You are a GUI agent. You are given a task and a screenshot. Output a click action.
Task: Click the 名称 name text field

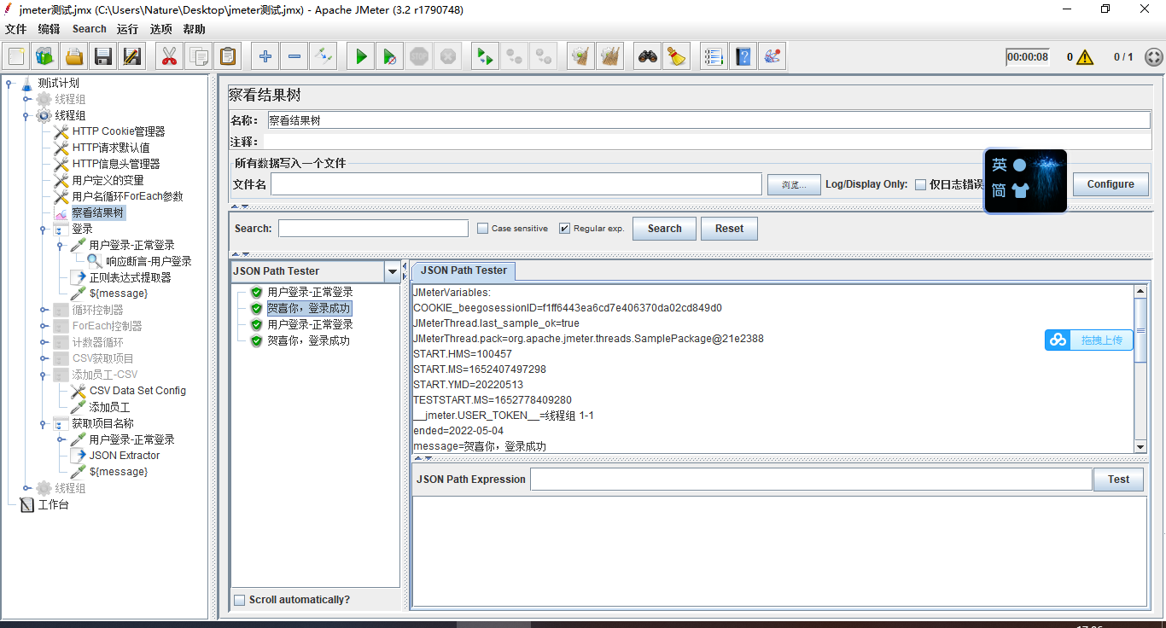click(708, 120)
